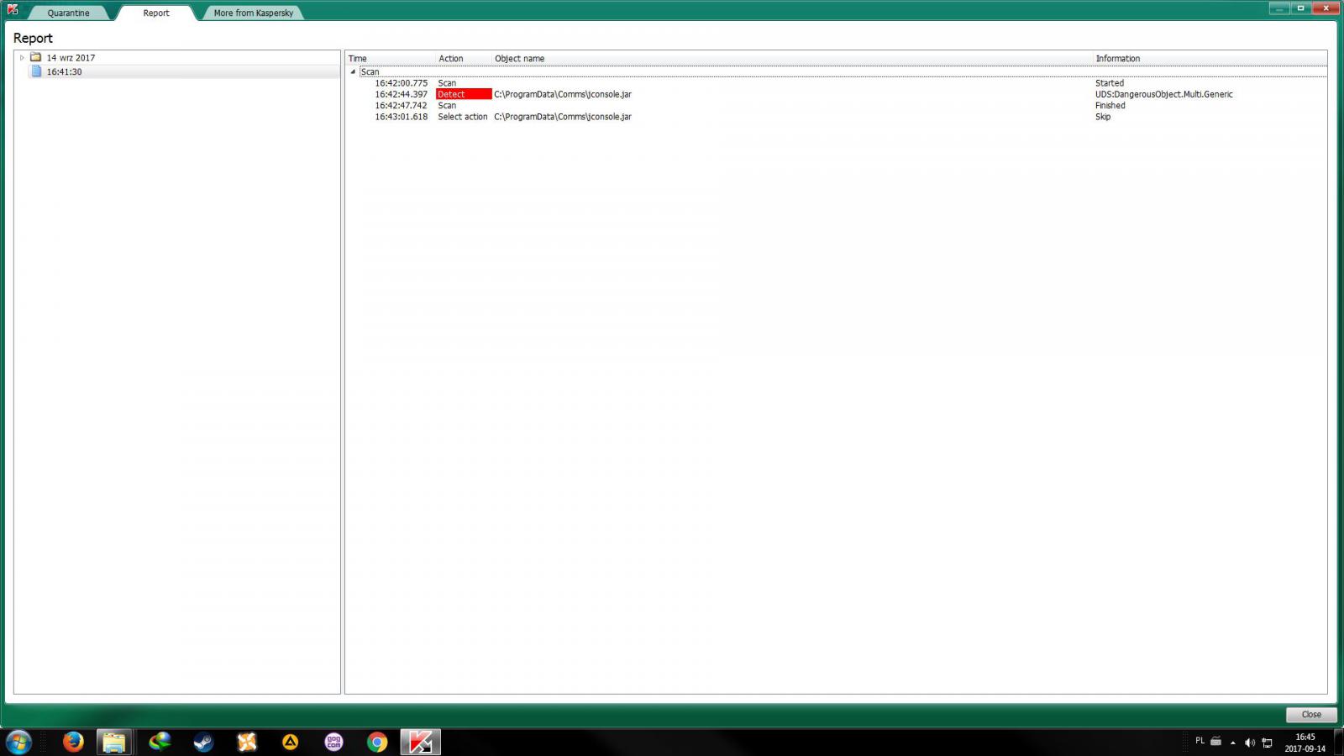Click the Kaspersky logo in the title bar
Viewport: 1344px width, 756px height.
pyautogui.click(x=13, y=9)
